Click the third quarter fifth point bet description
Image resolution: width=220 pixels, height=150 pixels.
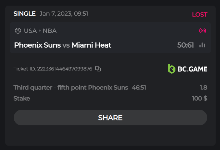tap(71, 88)
